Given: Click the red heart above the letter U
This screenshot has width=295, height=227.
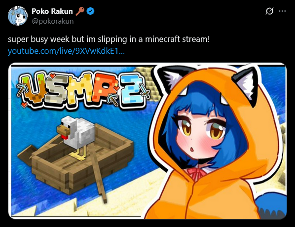Looking at the screenshot, I should pos(52,76).
